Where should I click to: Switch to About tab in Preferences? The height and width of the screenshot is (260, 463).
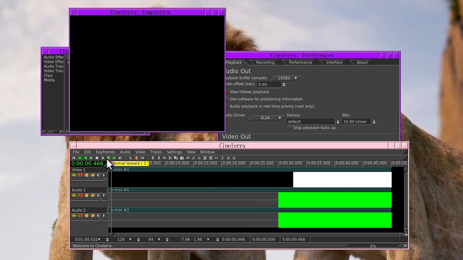(x=362, y=62)
